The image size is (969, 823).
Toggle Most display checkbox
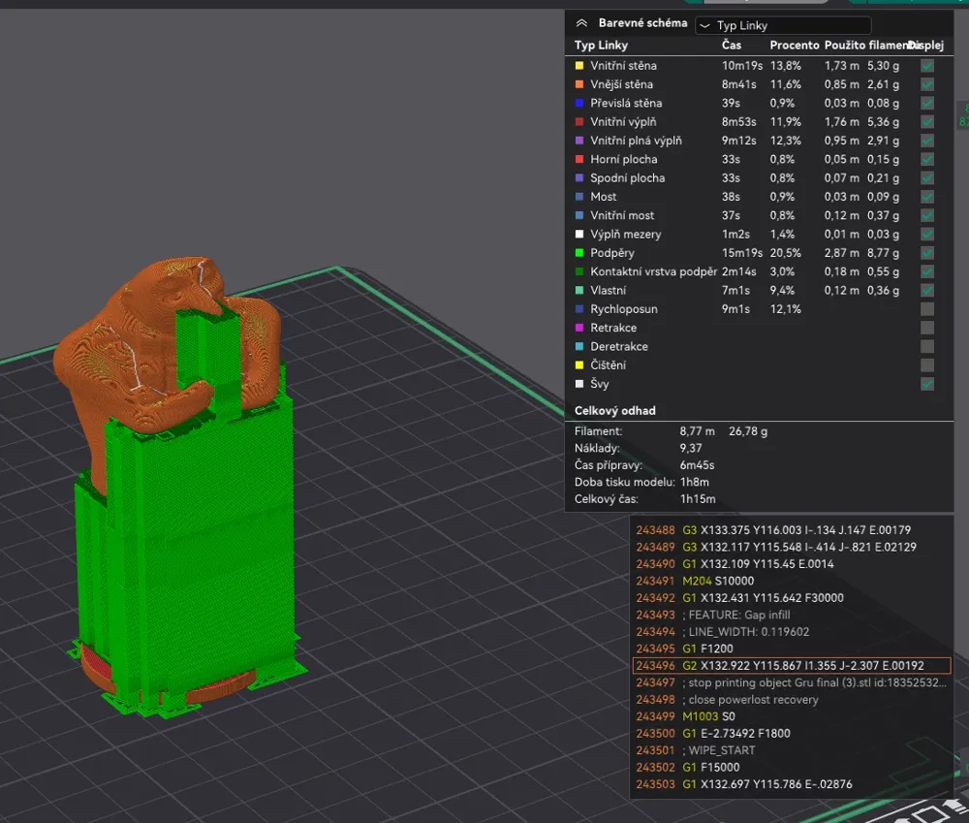(x=927, y=197)
